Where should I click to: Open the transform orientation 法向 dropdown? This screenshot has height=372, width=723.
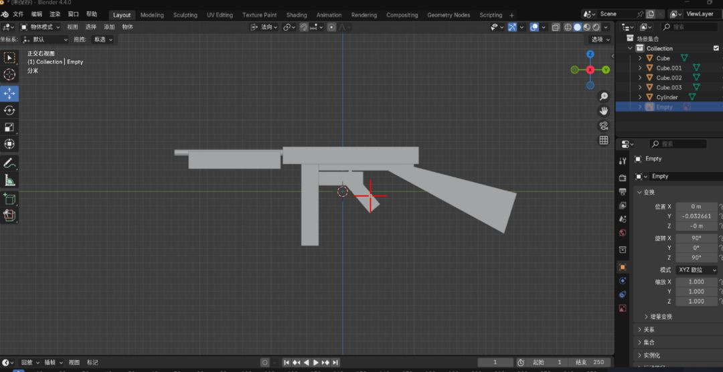264,27
